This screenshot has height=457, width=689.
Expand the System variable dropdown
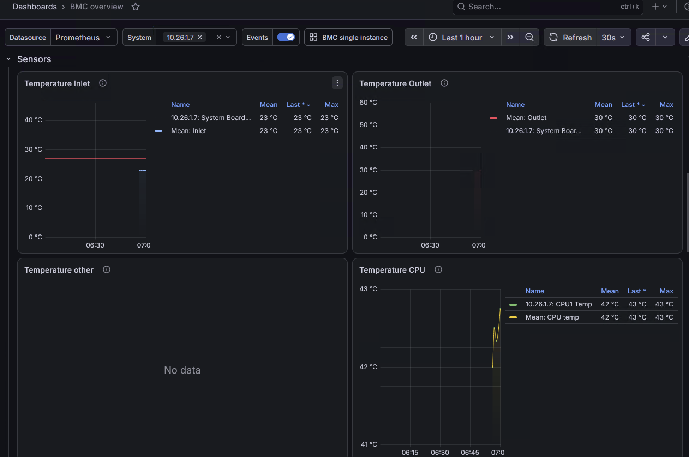(228, 37)
